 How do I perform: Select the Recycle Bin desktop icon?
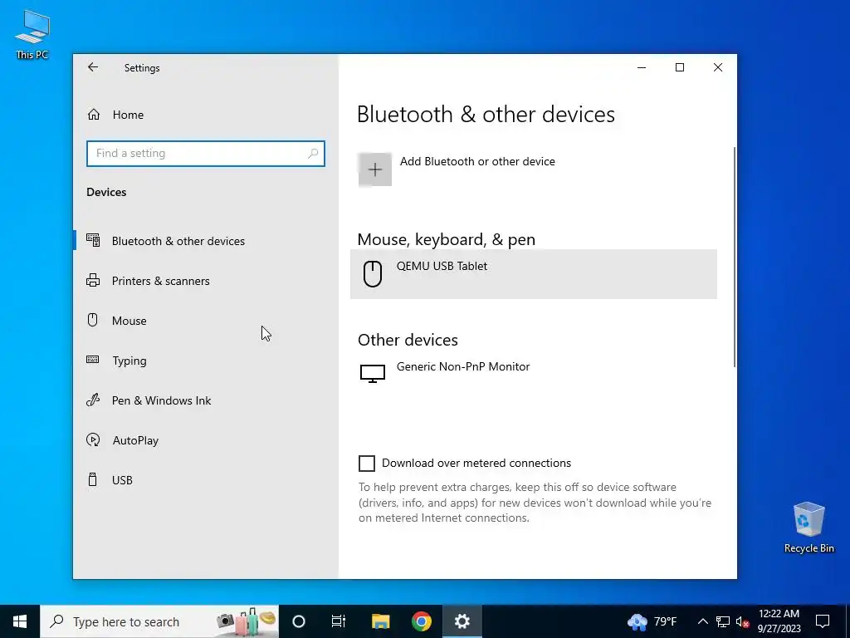click(x=808, y=528)
